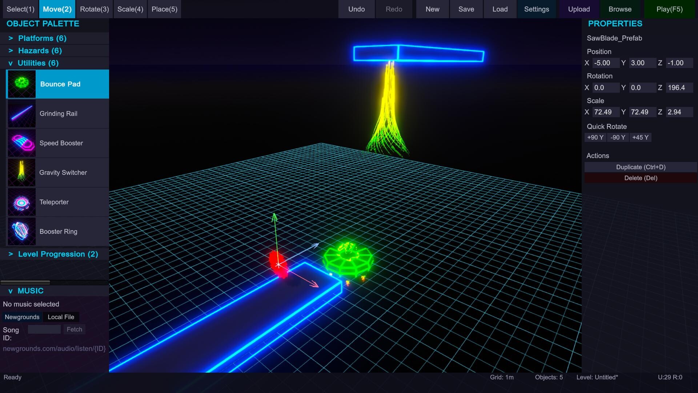Open the Settings menu
Image resolution: width=698 pixels, height=393 pixels.
point(536,9)
